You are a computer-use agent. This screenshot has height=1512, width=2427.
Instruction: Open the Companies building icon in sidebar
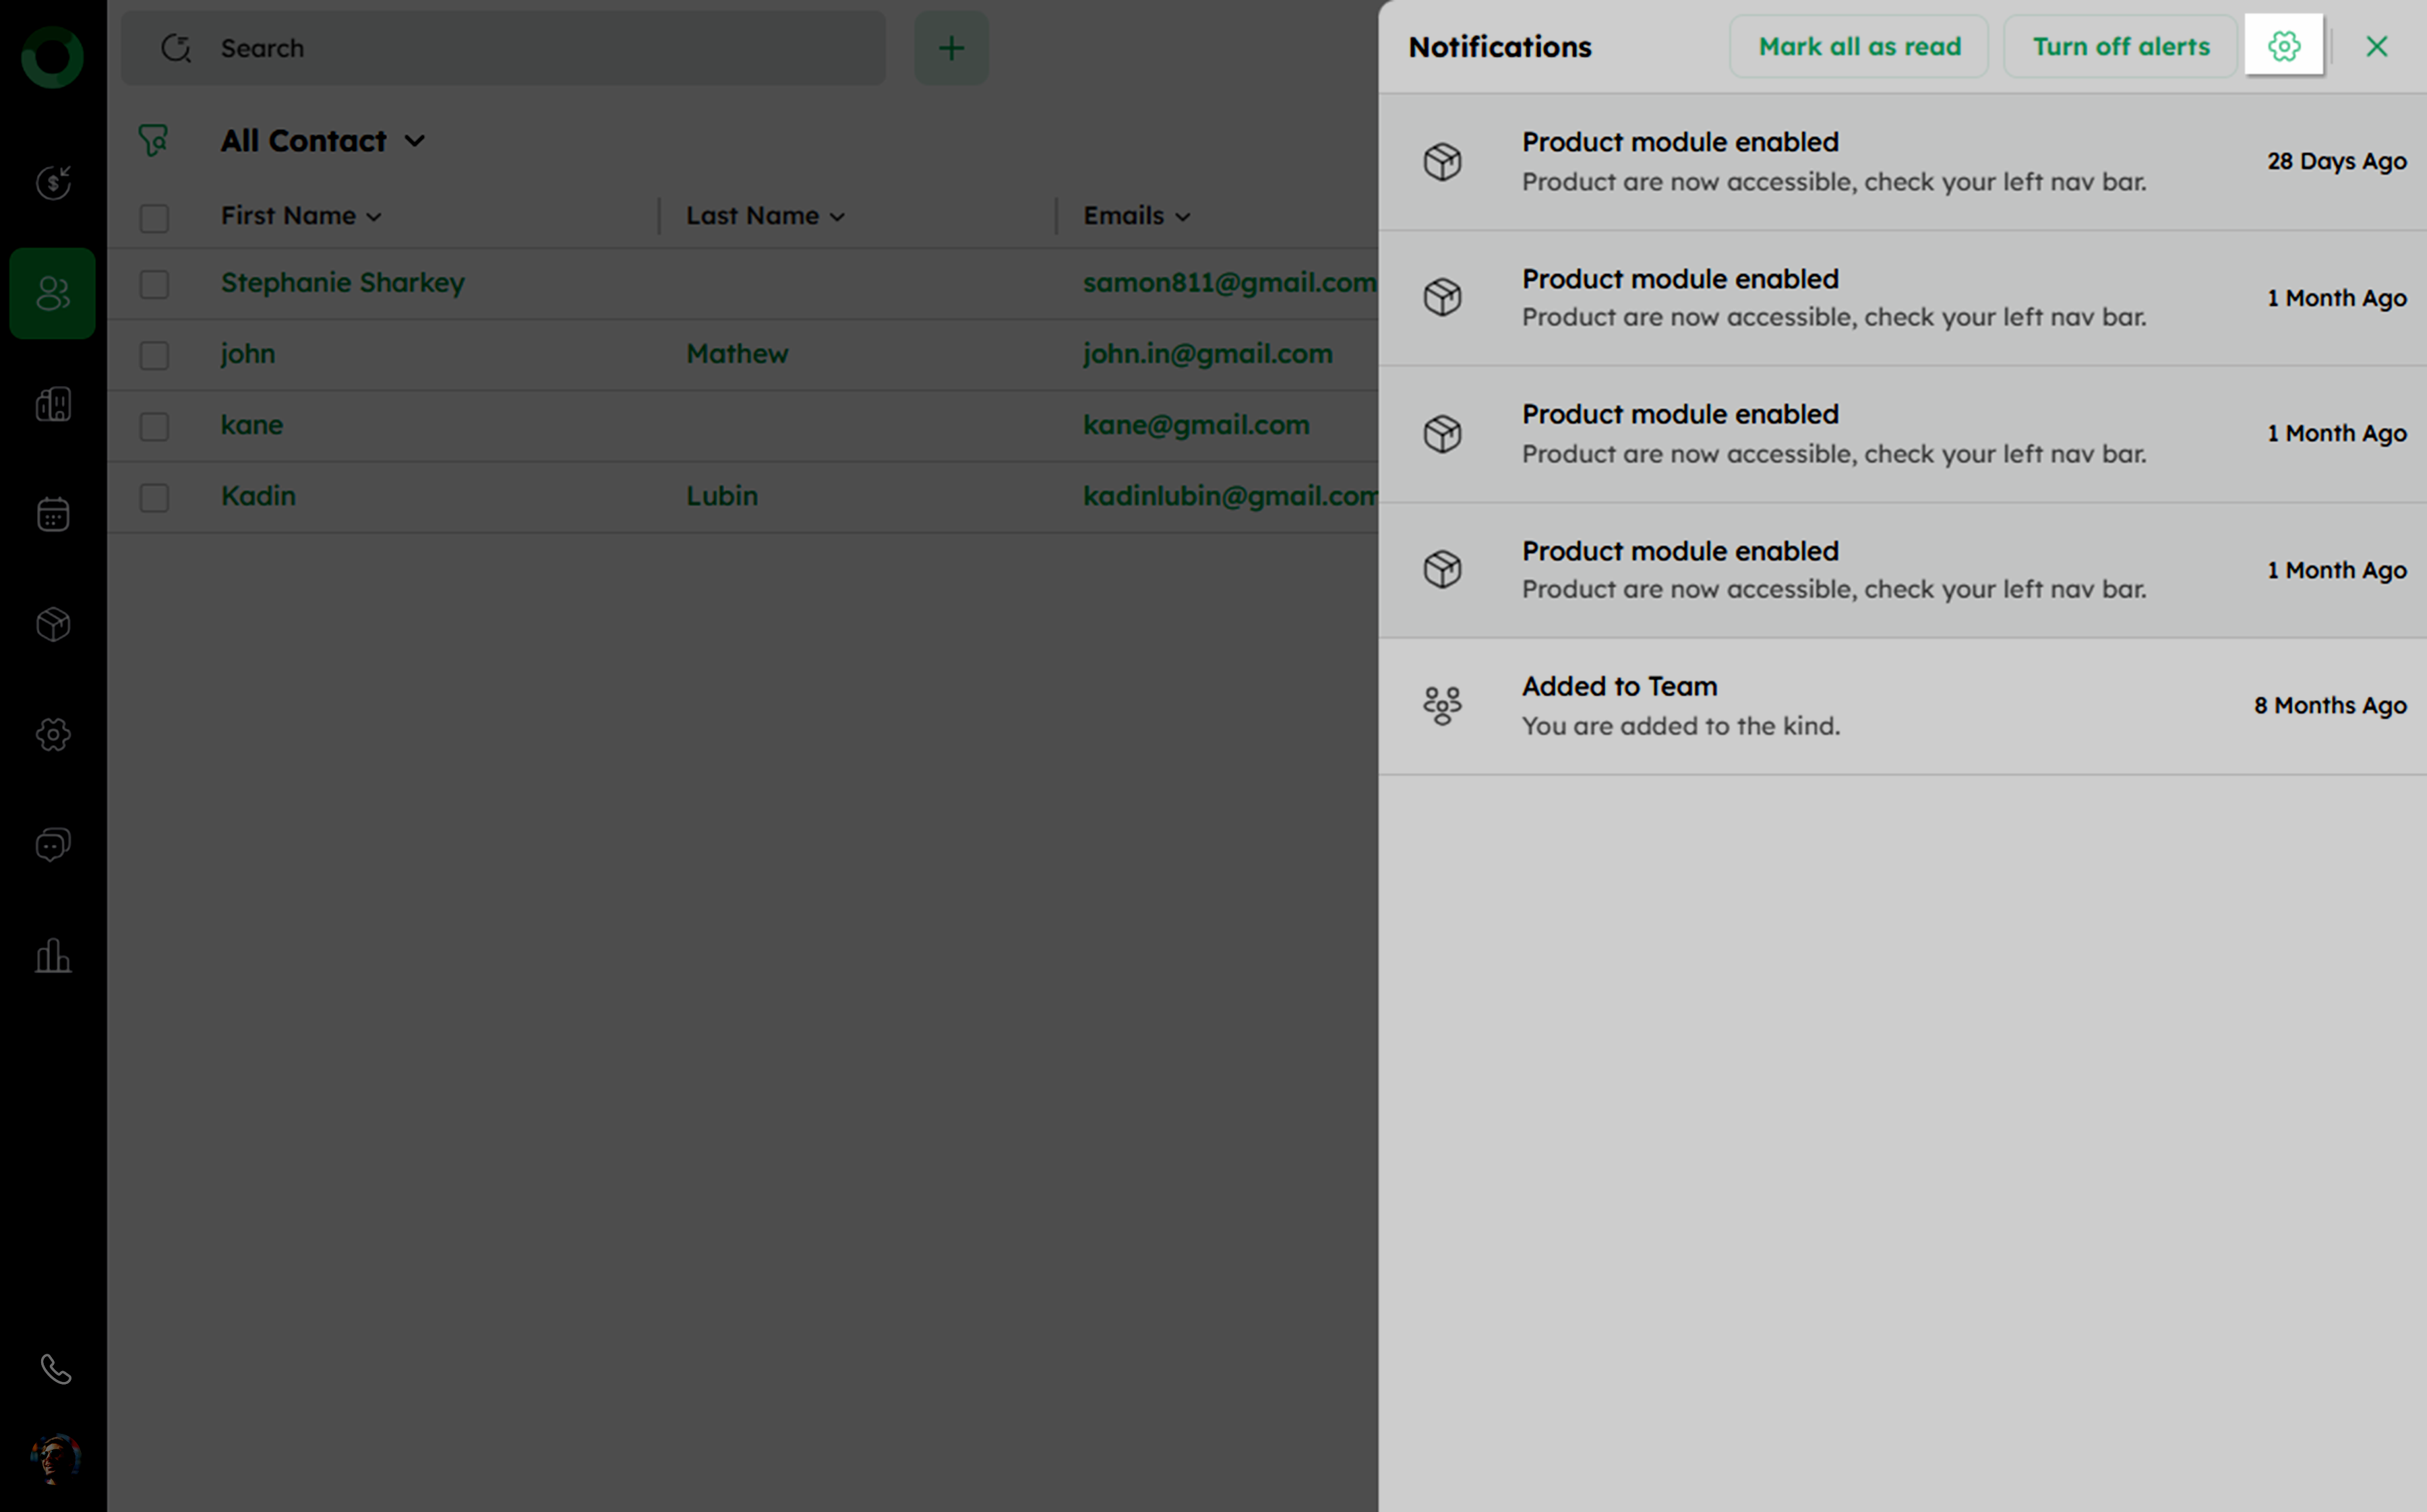coord(53,404)
